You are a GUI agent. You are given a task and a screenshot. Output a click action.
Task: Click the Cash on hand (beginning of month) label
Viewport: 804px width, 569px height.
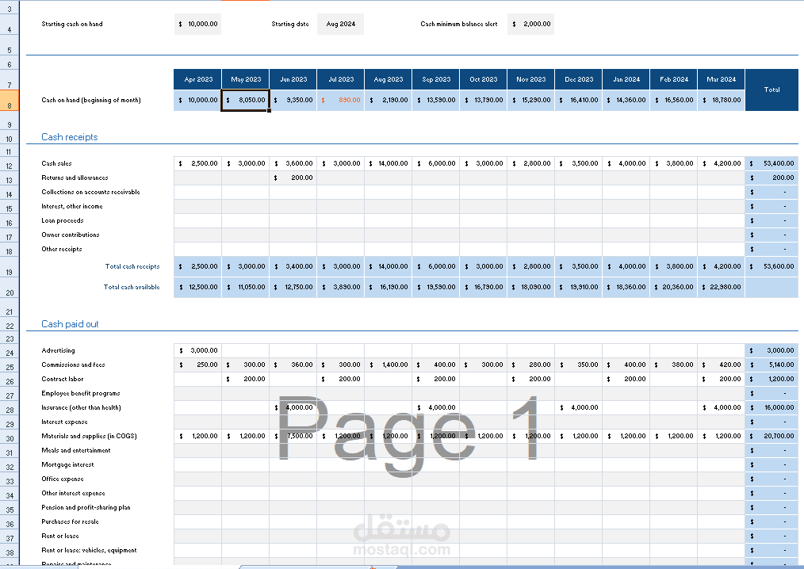click(90, 101)
